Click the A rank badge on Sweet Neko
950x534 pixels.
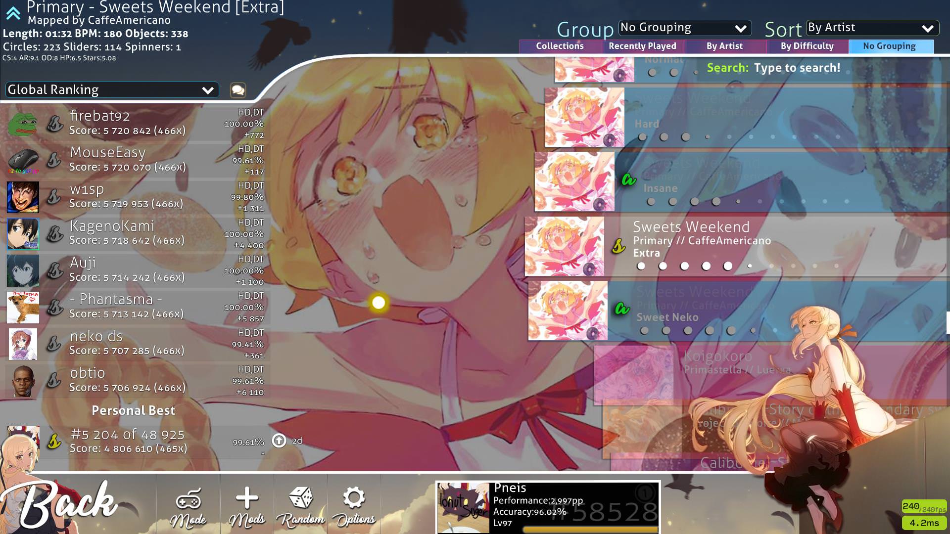pyautogui.click(x=622, y=309)
